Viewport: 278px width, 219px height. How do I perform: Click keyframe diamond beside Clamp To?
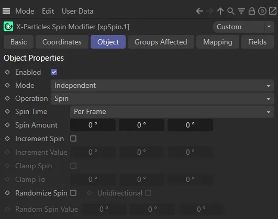(x=7, y=179)
